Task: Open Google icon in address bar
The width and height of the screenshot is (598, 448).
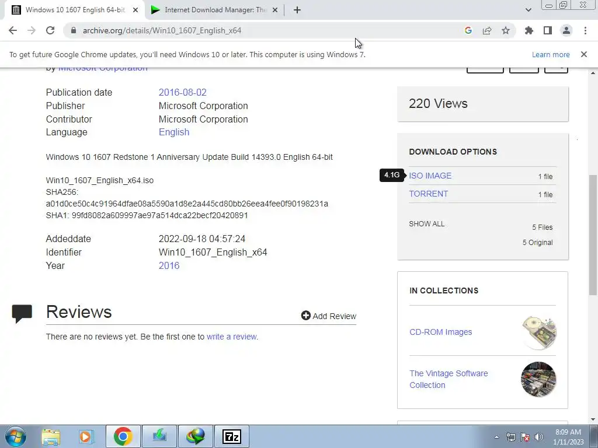Action: tap(468, 30)
